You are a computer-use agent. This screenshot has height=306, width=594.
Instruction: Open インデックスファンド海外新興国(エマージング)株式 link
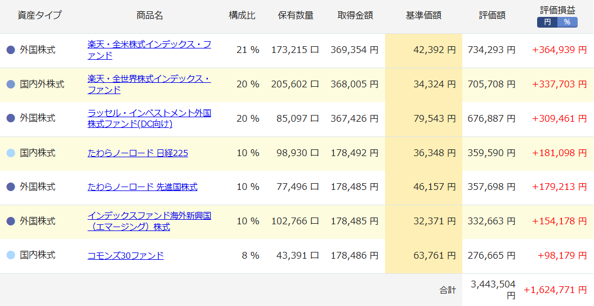[149, 221]
